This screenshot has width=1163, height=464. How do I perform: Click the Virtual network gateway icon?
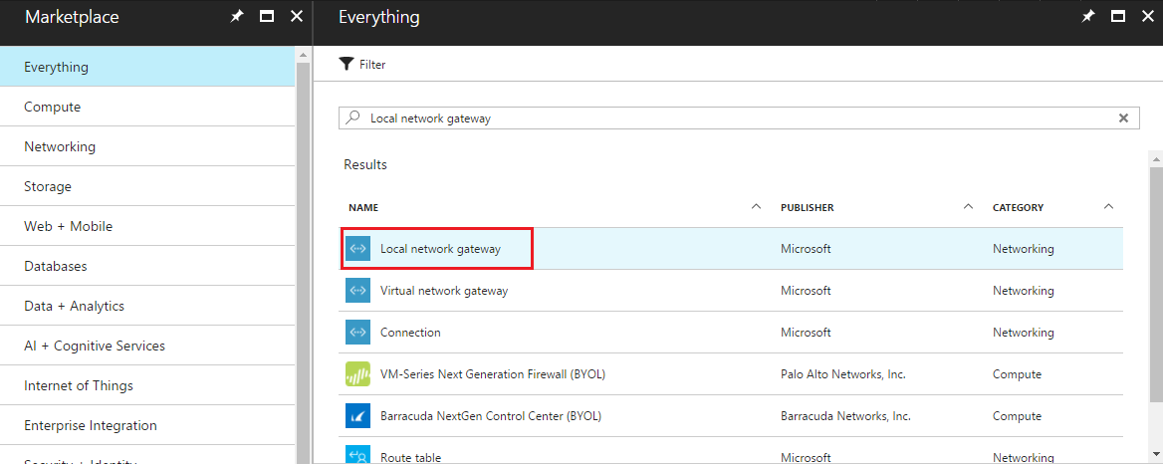click(x=357, y=291)
